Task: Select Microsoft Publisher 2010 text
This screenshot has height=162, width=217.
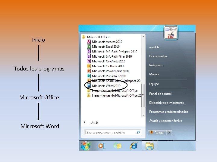Action: pyautogui.click(x=108, y=76)
